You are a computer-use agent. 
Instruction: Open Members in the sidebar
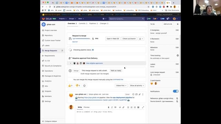(47, 96)
